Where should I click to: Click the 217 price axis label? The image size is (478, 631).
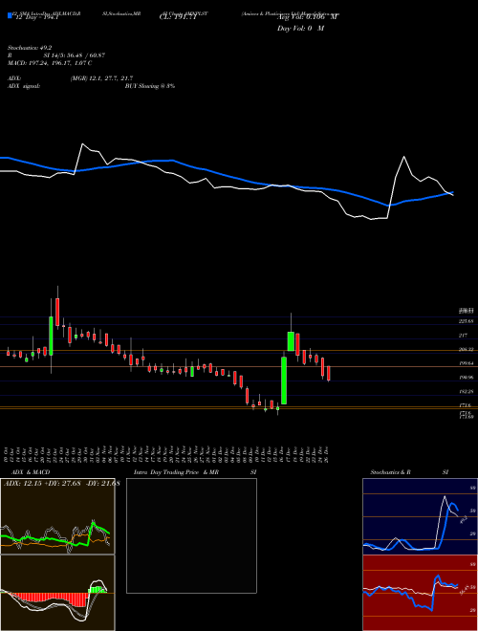[x=463, y=336]
